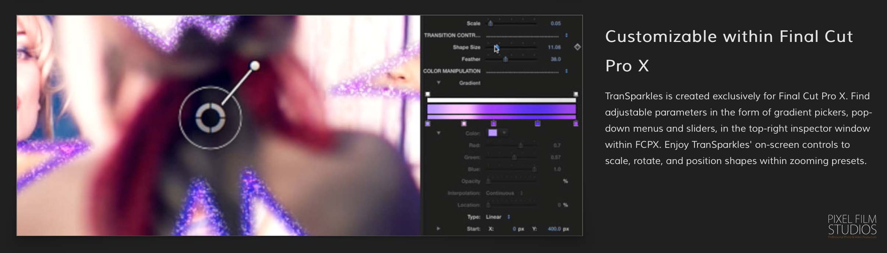Screen dimensions: 887x253
Task: Click the Blue value 1.0
Action: pyautogui.click(x=557, y=169)
